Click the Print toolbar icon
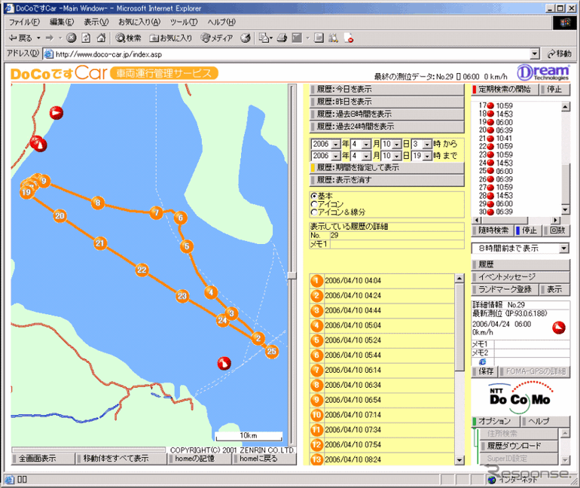 (282, 38)
